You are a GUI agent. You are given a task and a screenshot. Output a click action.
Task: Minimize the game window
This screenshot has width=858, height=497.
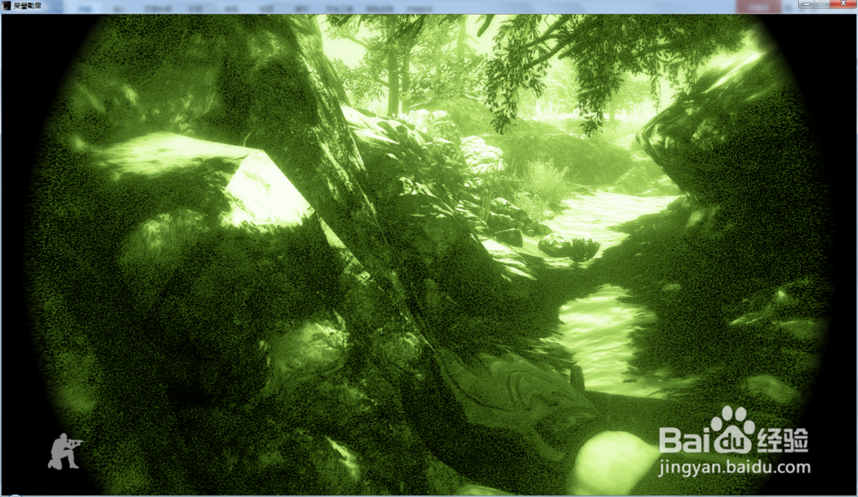pos(806,3)
